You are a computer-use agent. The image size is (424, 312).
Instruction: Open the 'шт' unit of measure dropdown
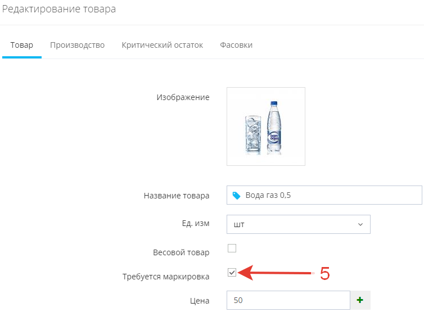(x=298, y=224)
